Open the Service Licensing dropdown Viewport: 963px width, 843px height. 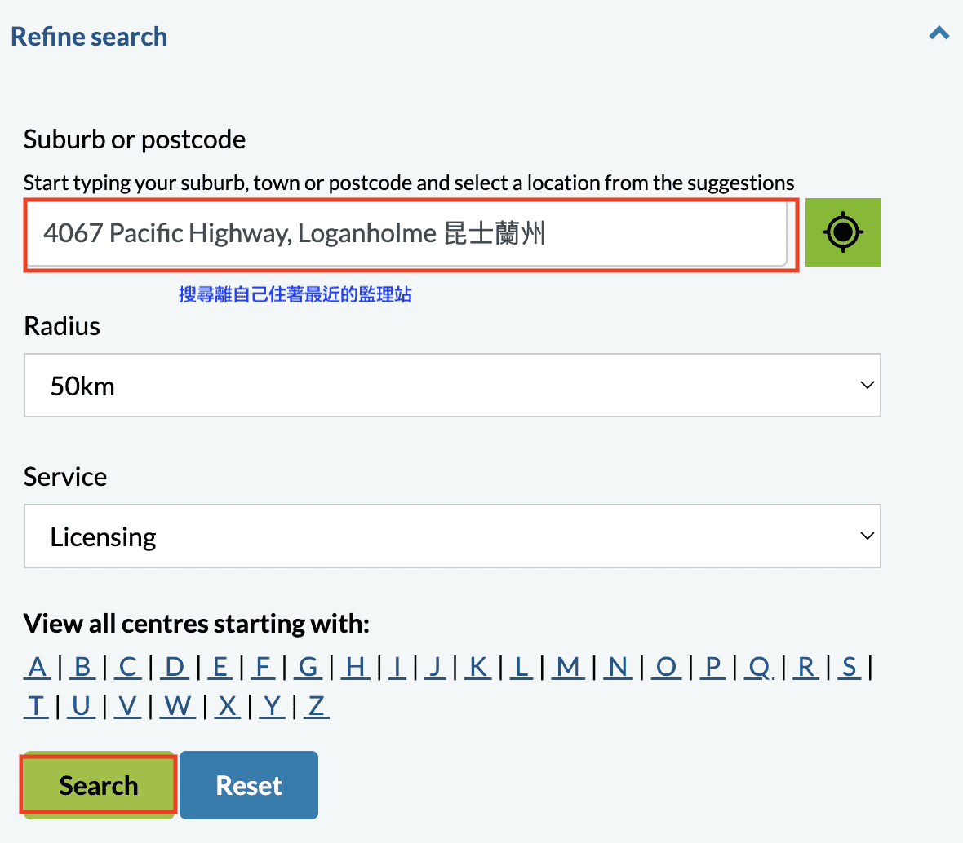[x=452, y=536]
